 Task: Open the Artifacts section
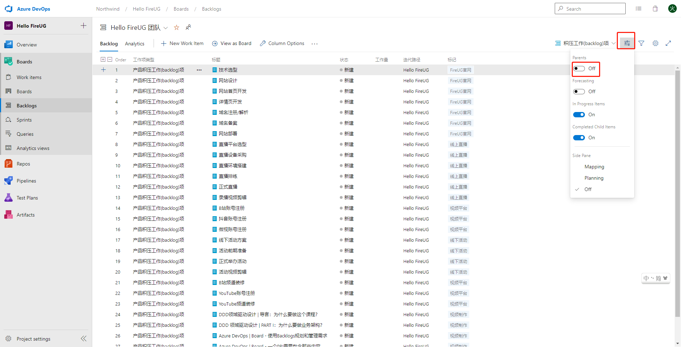point(26,214)
